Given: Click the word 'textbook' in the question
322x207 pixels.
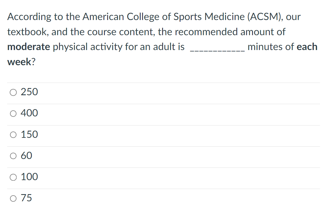Looking at the screenshot, I should (x=27, y=32).
